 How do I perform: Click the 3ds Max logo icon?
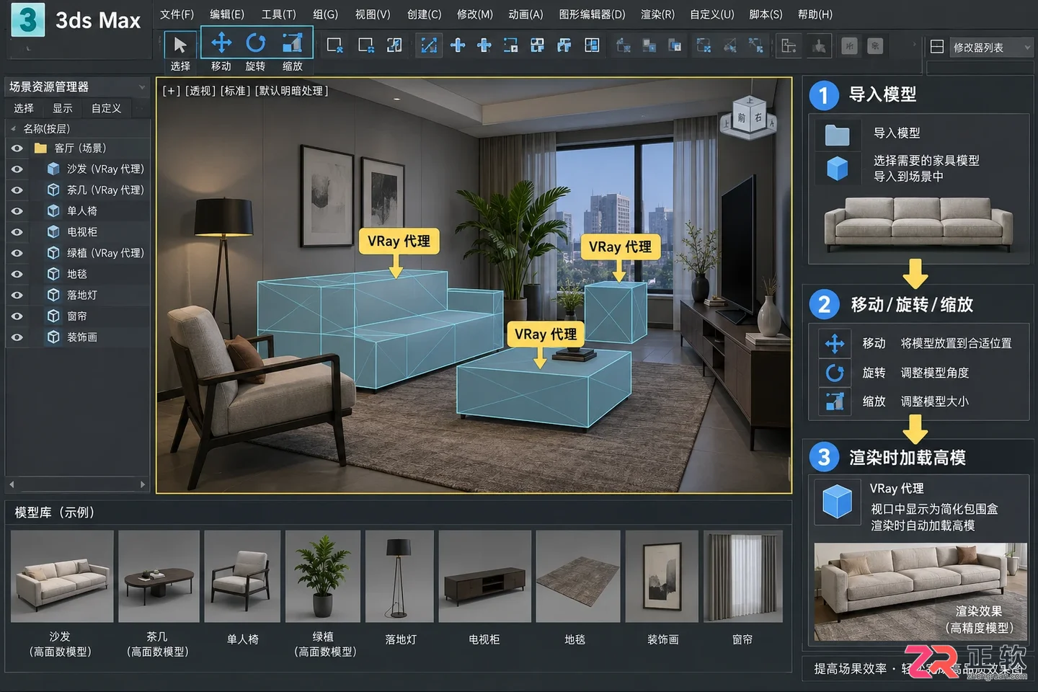coord(27,20)
